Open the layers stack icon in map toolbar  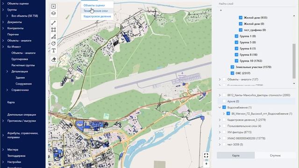tap(54, 14)
